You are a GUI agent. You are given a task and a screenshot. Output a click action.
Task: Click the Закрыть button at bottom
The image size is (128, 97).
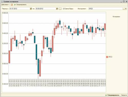124,95
